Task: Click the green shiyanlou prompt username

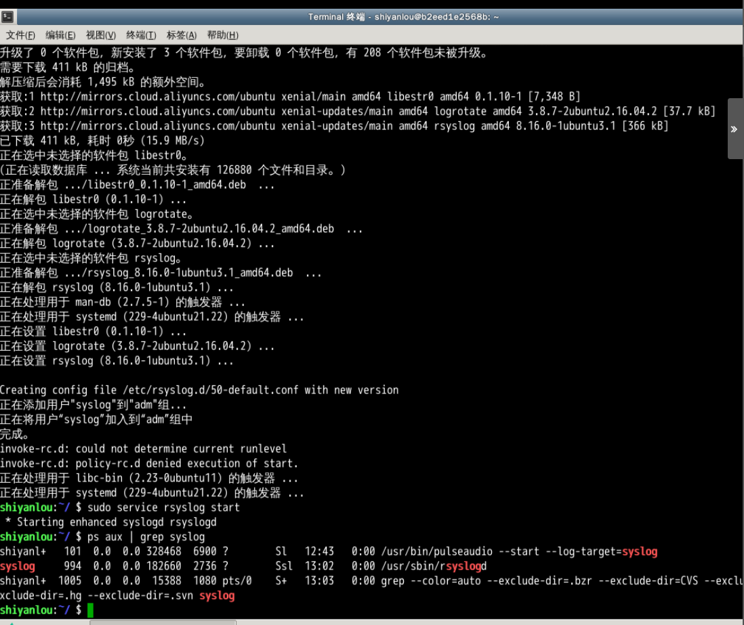Action: [26, 609]
